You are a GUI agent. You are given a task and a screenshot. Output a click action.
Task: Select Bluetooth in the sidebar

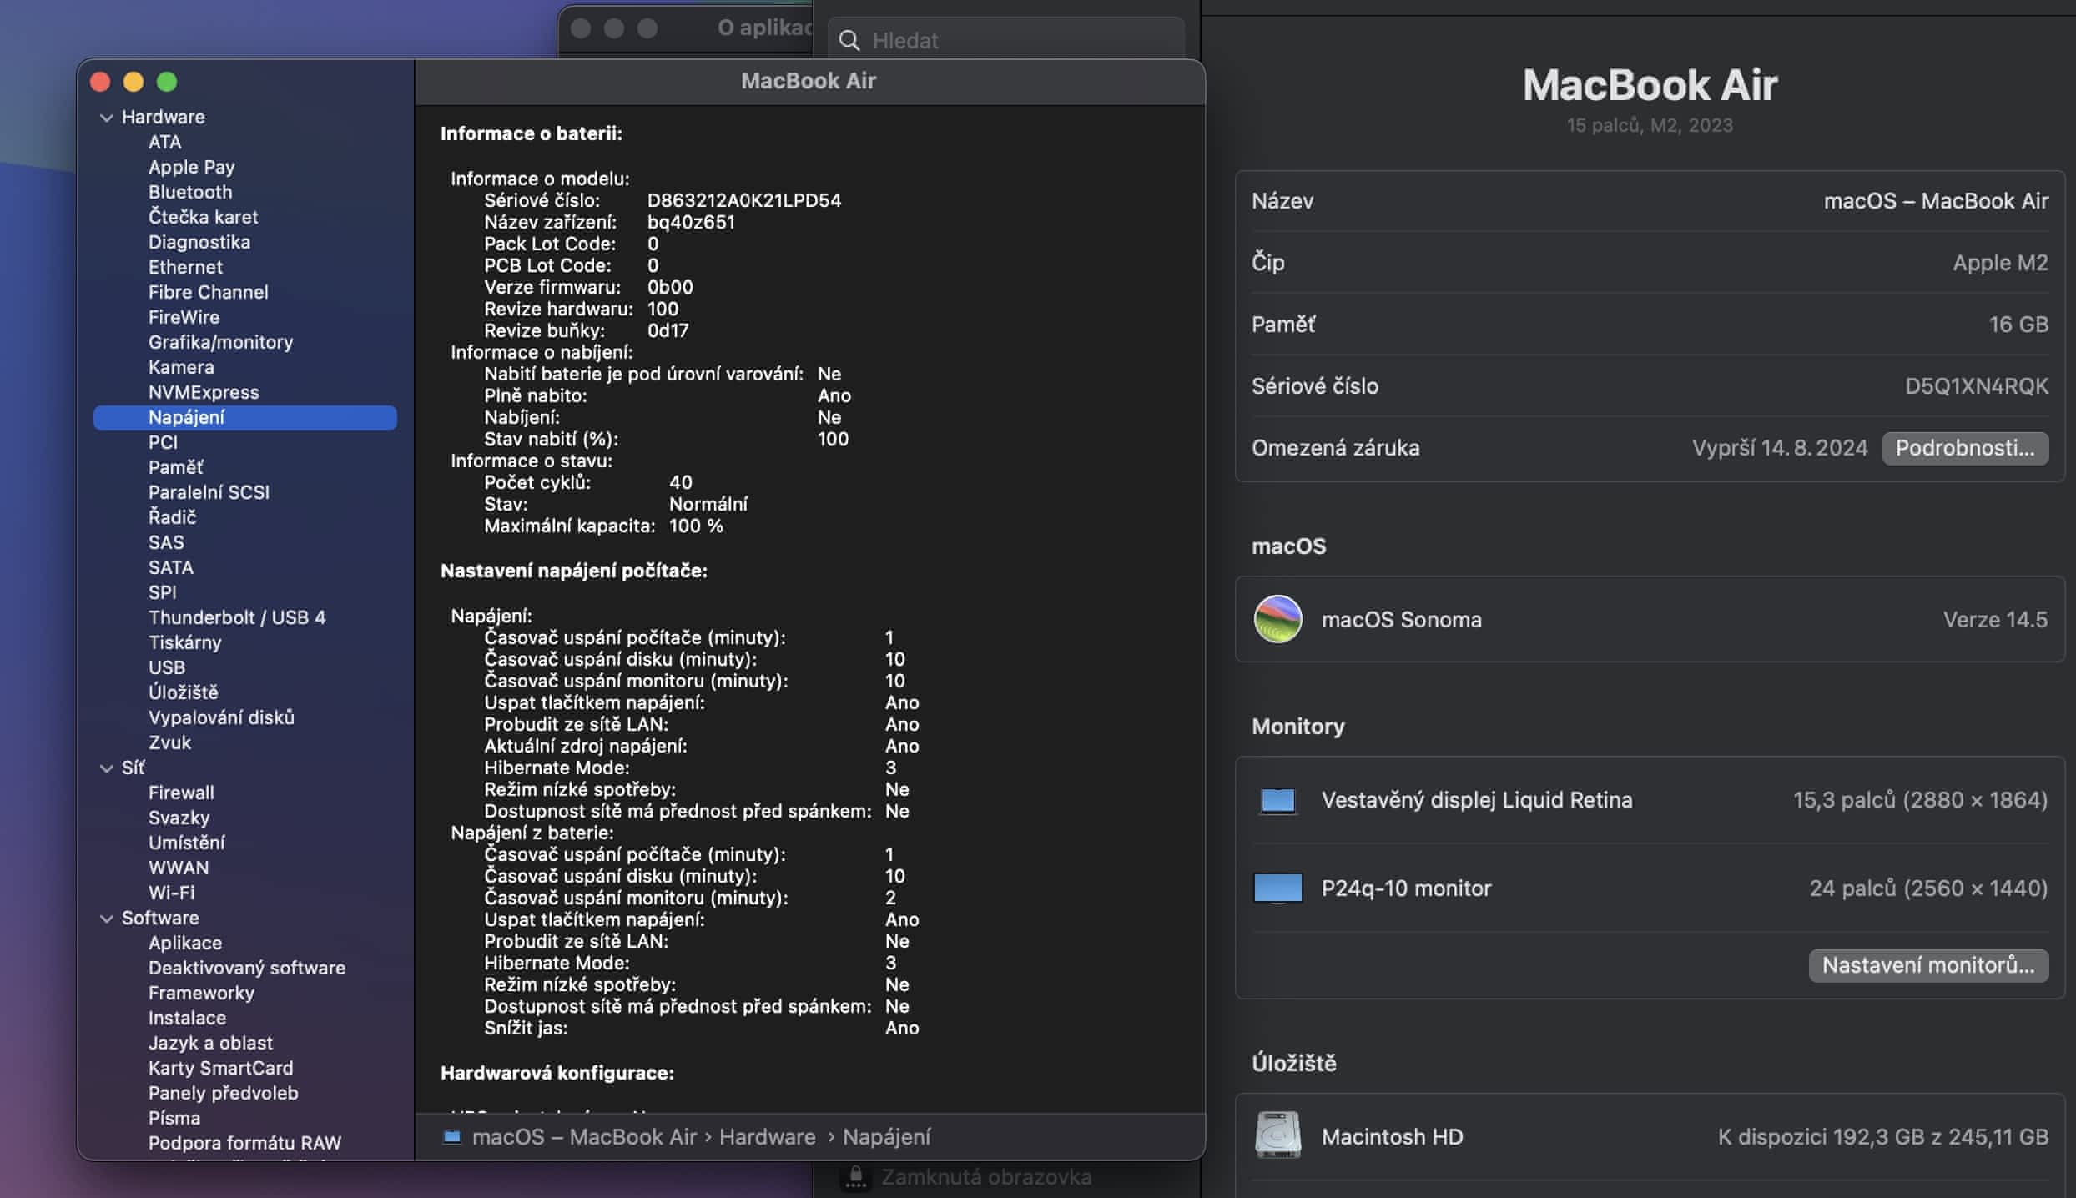point(190,192)
